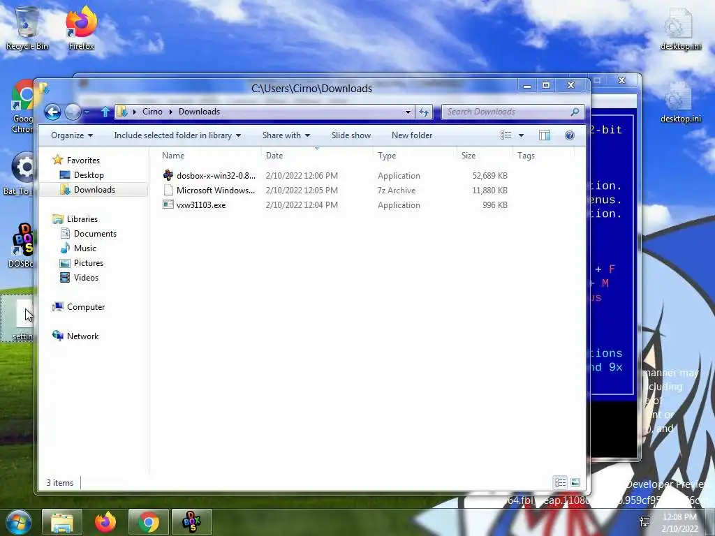Open the Videos library
This screenshot has height=536, width=715.
pyautogui.click(x=86, y=278)
